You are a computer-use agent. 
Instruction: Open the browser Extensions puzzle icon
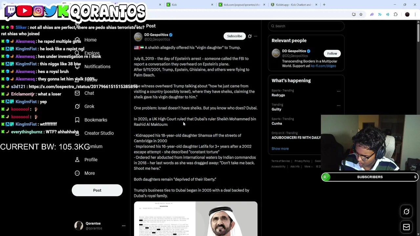point(395,14)
